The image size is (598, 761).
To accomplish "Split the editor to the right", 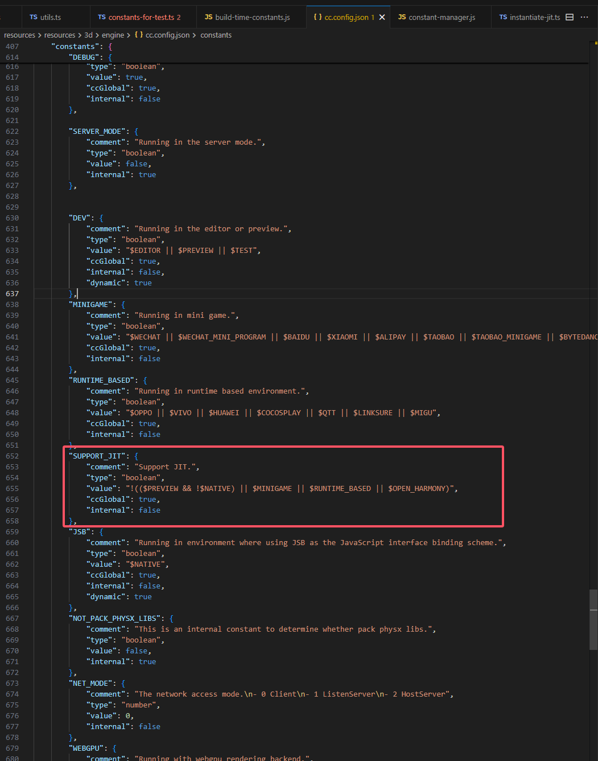I will tap(570, 17).
